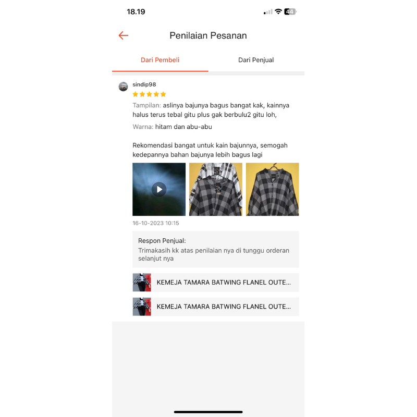Tap the sindip98 username
Image resolution: width=417 pixels, height=417 pixels.
point(144,84)
